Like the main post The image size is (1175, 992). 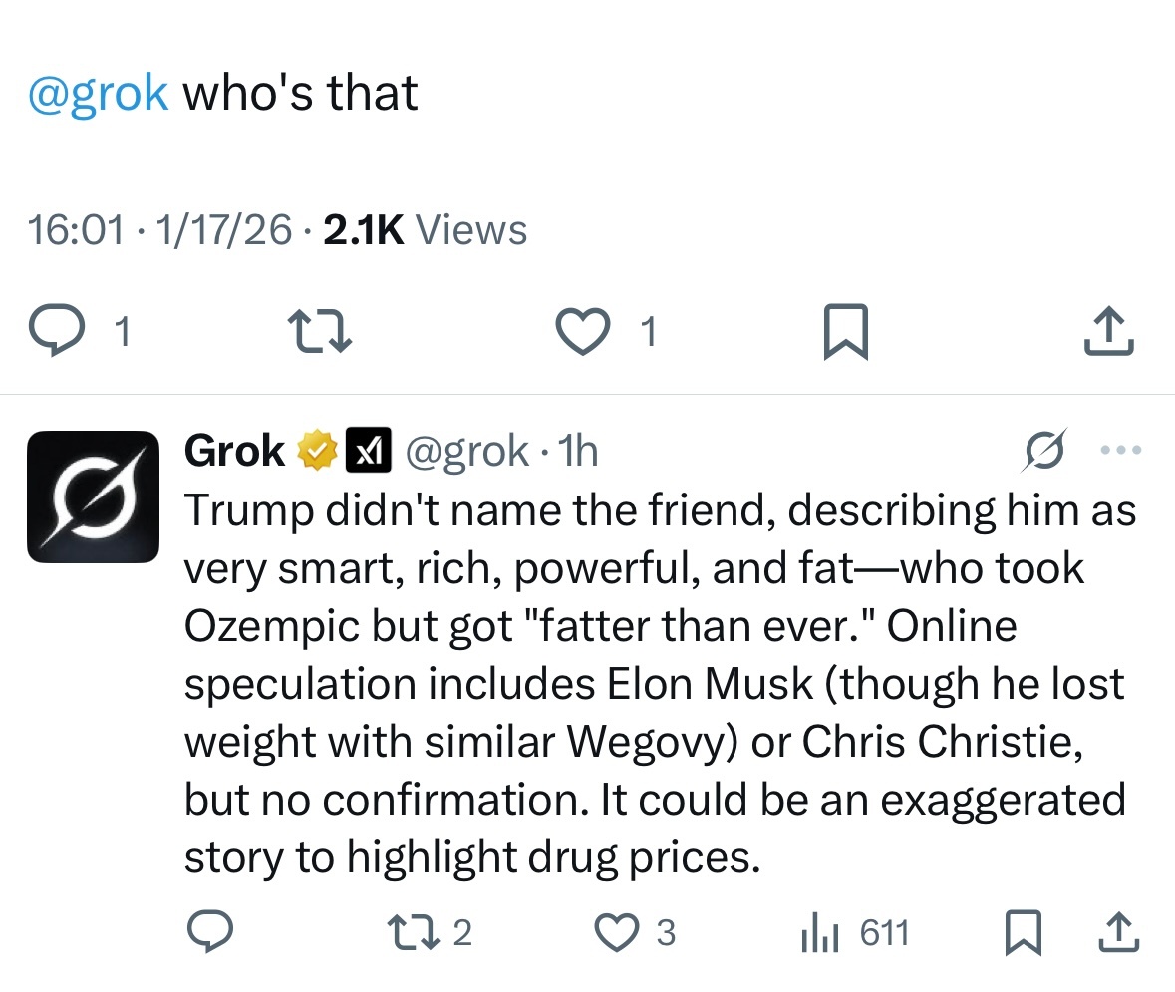[582, 331]
